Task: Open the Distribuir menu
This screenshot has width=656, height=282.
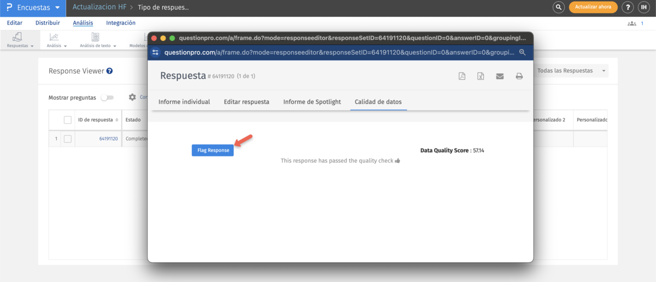Action: click(48, 23)
